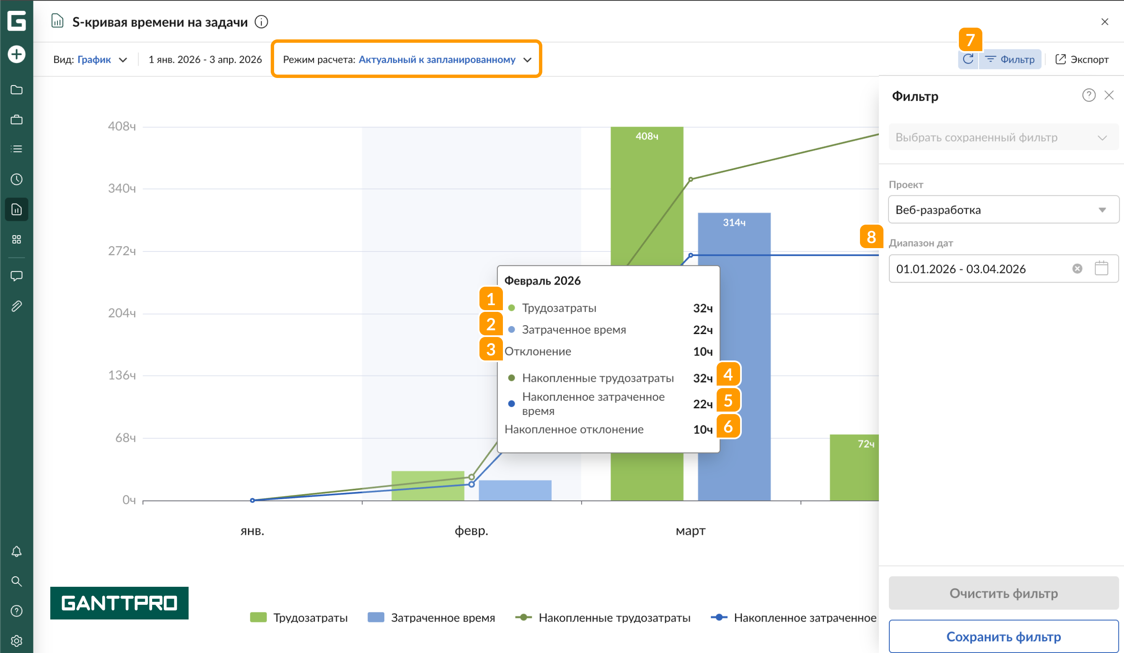Clear the date range with the x icon
This screenshot has width=1124, height=653.
(x=1077, y=269)
